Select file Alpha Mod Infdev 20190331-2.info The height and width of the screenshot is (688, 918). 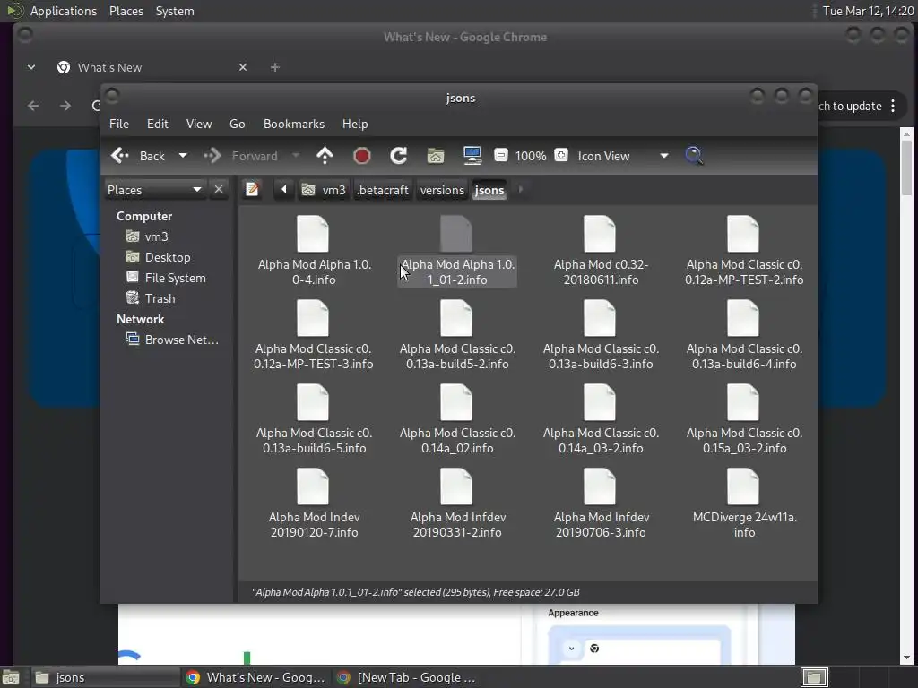(456, 503)
